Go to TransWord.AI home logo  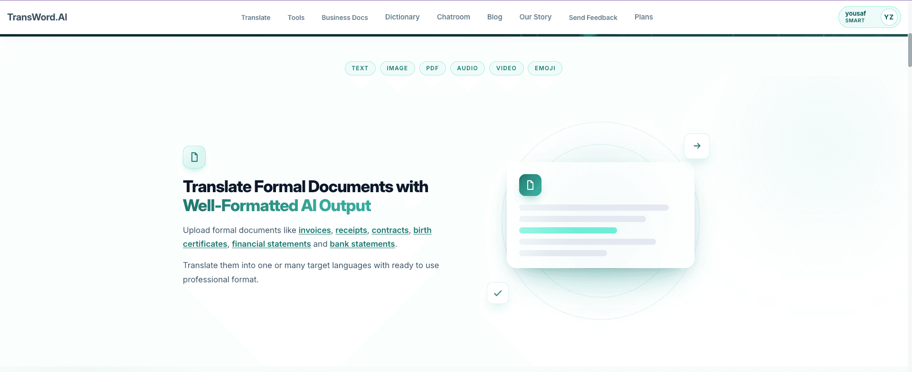(37, 17)
